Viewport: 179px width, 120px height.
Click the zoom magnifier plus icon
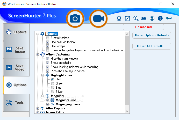[136, 18]
